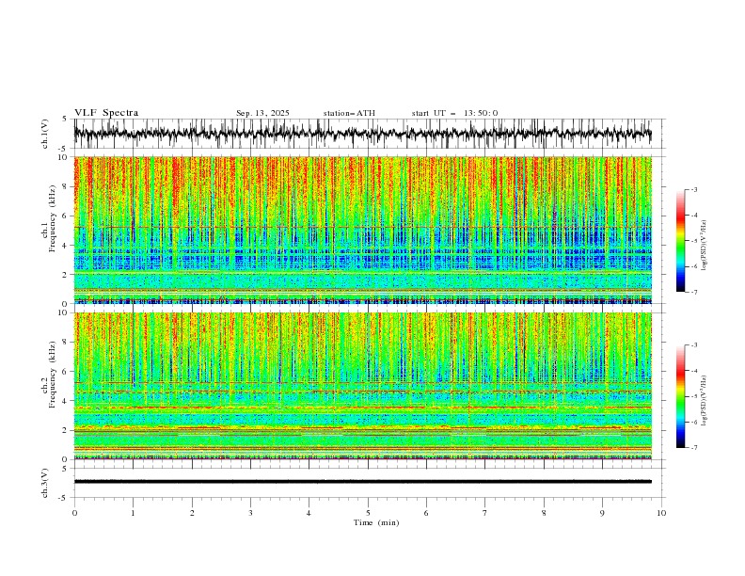Click the 'ch.1(V)' axis label
This screenshot has width=745, height=576.
coord(45,134)
